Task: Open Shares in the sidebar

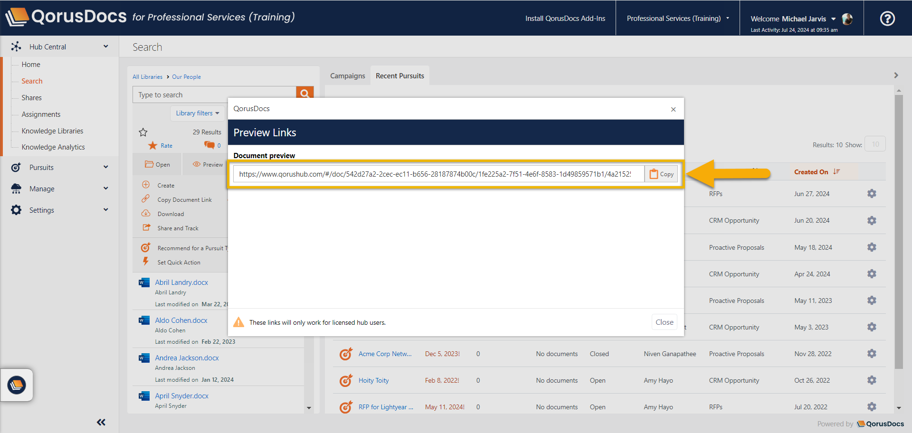Action: point(31,98)
